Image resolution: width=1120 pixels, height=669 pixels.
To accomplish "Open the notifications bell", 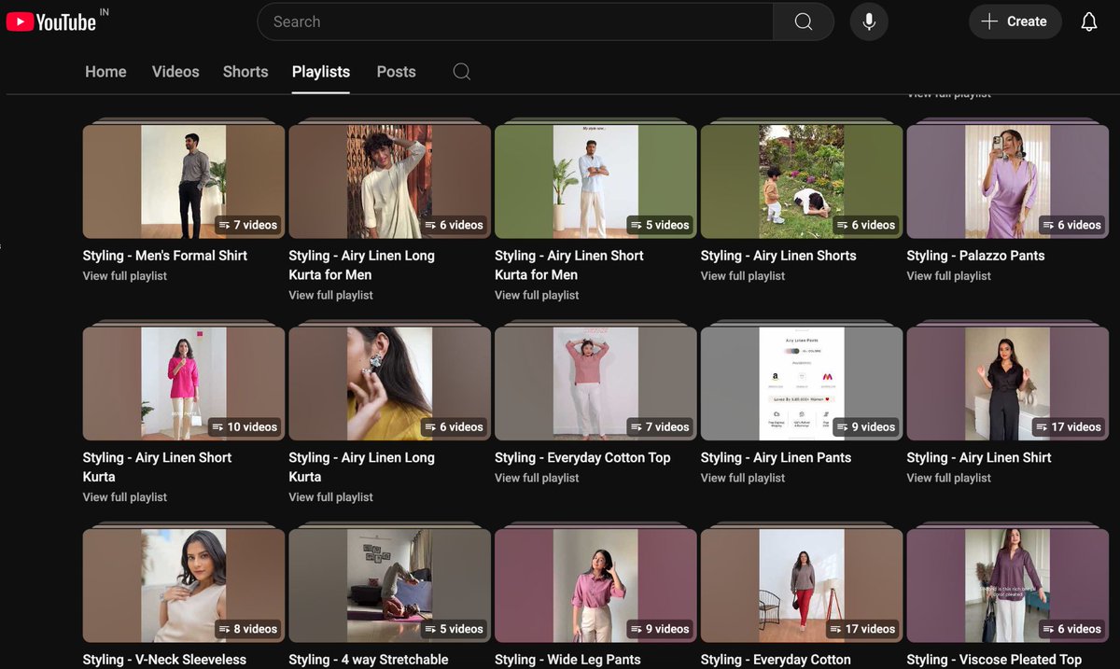I will tap(1088, 21).
